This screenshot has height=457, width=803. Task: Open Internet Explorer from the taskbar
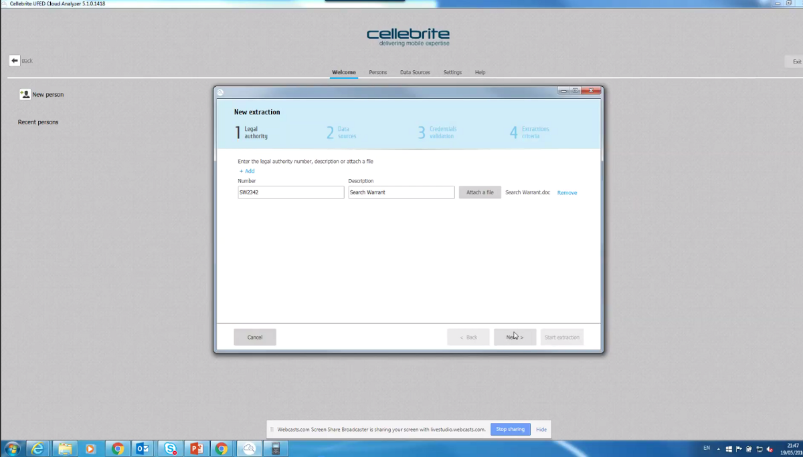[x=37, y=448]
